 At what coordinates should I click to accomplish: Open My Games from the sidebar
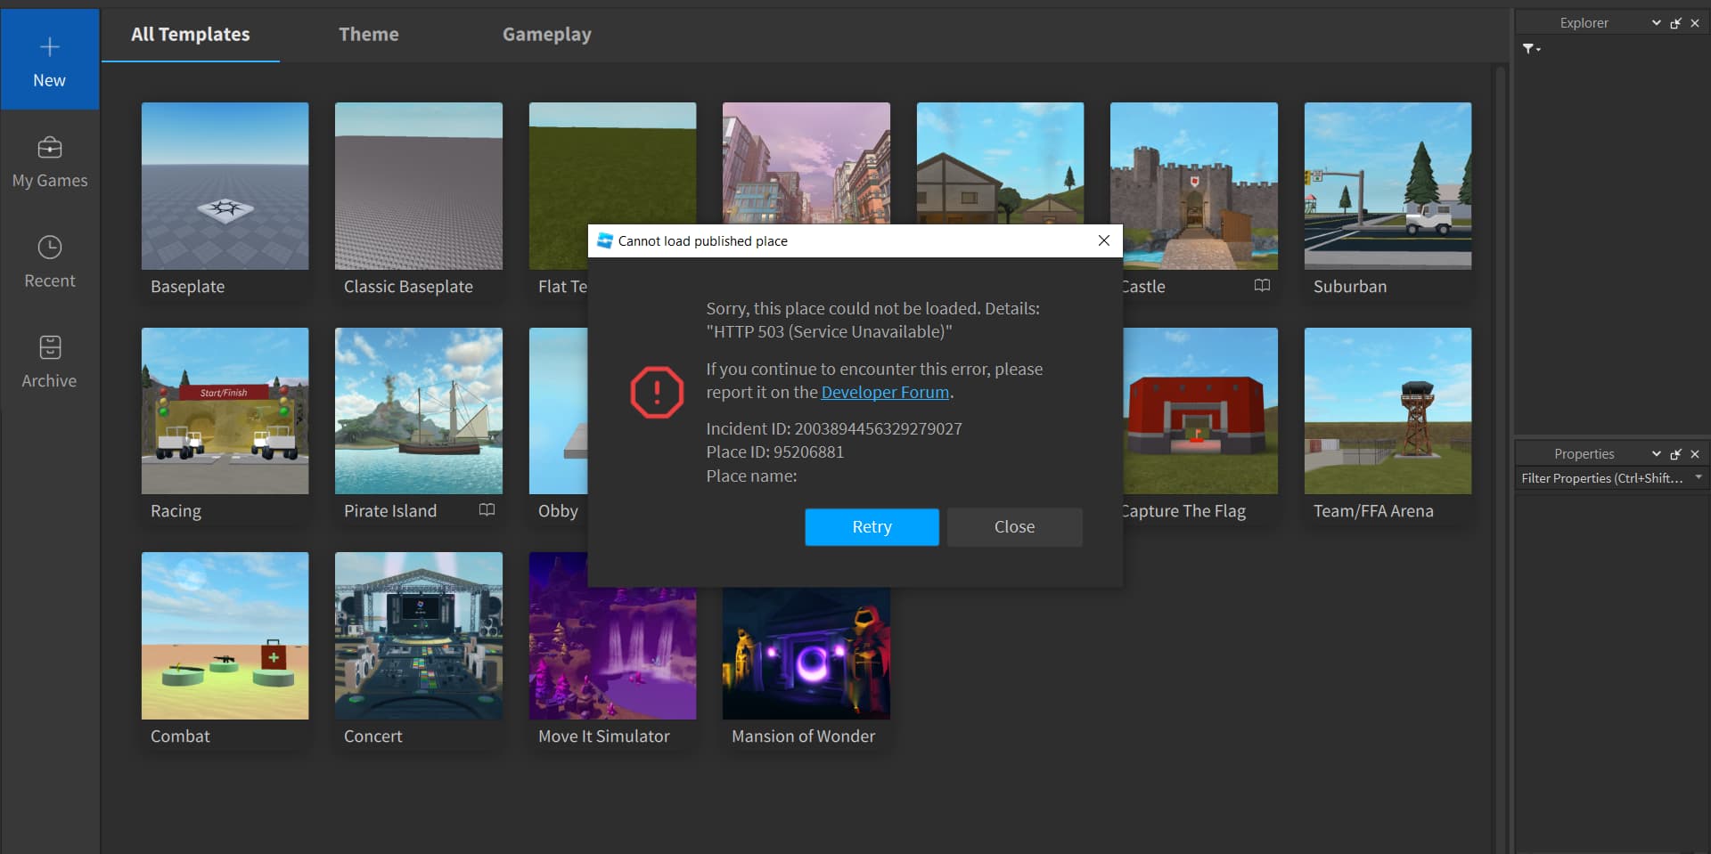point(49,162)
